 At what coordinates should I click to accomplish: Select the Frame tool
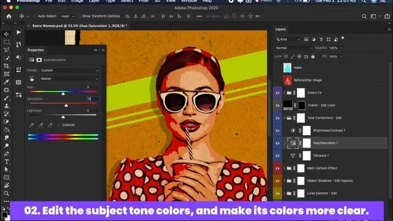click(x=7, y=74)
